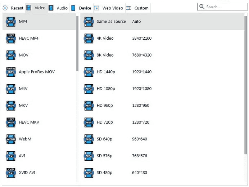Pick the 4K Video label
Screen dimensions: 249x187
pos(105,38)
